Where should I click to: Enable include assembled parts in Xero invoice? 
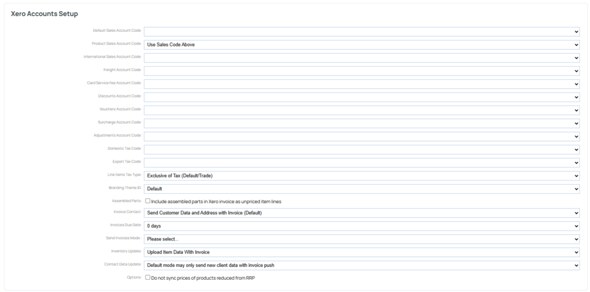(x=147, y=201)
